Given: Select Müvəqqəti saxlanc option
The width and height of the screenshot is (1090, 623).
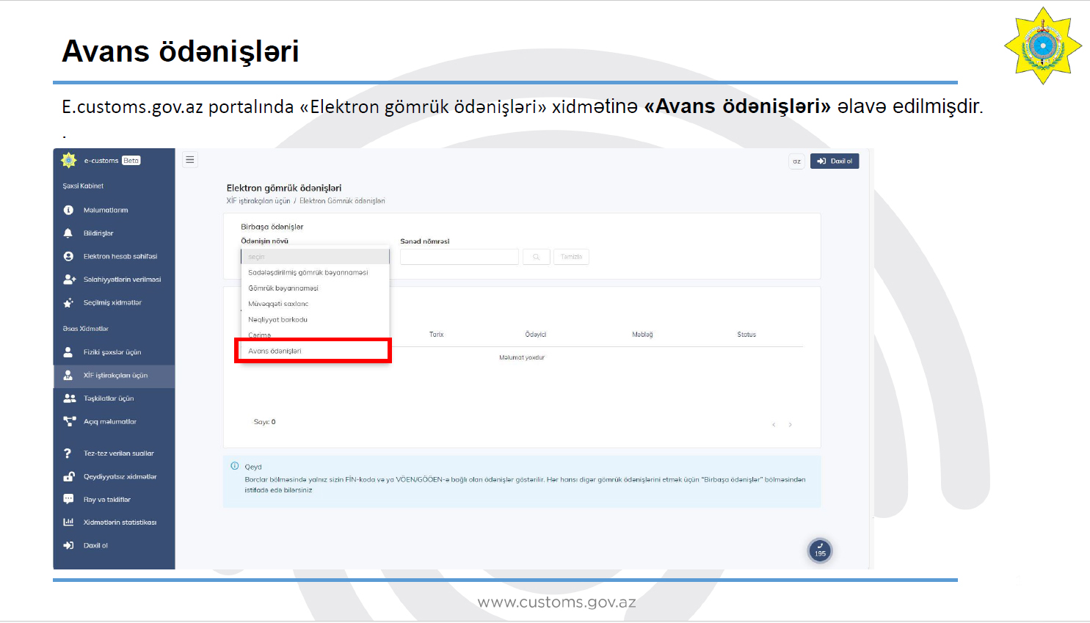Looking at the screenshot, I should point(278,304).
